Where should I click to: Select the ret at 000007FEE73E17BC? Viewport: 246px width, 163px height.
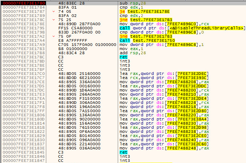point(123,57)
